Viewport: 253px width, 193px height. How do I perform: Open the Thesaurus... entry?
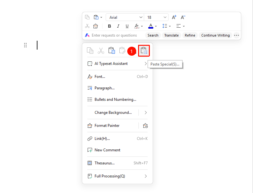click(117, 163)
